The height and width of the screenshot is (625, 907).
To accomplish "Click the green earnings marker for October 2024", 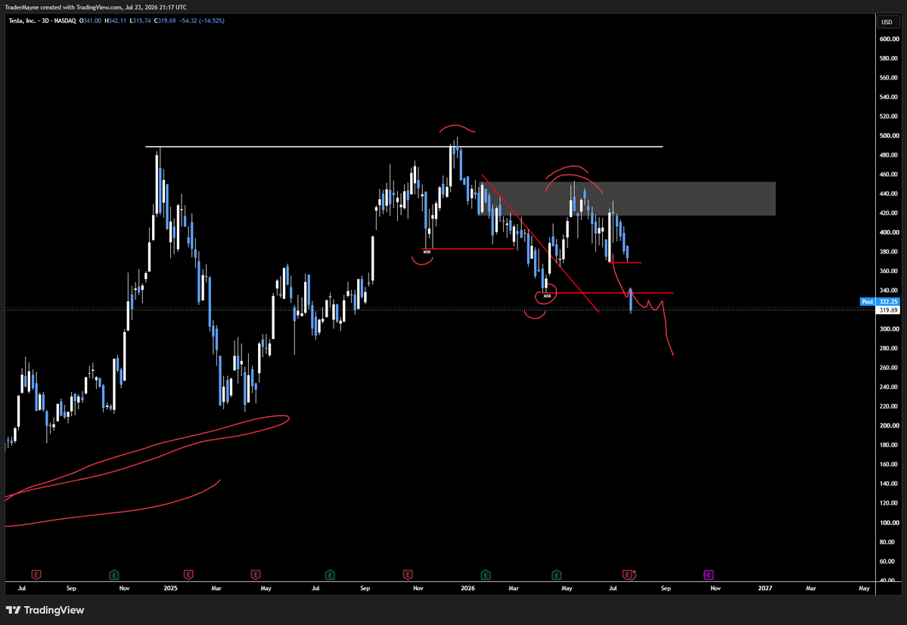I will [114, 574].
